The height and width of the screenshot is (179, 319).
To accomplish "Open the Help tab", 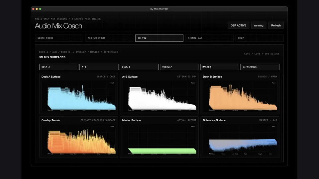I will point(260,38).
